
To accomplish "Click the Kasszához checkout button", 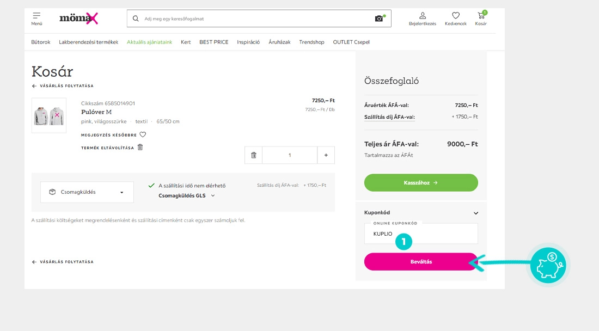I will pos(421,182).
